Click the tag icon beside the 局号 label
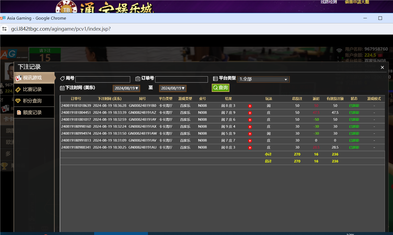Screen dimensions: 393x235 [62, 78]
